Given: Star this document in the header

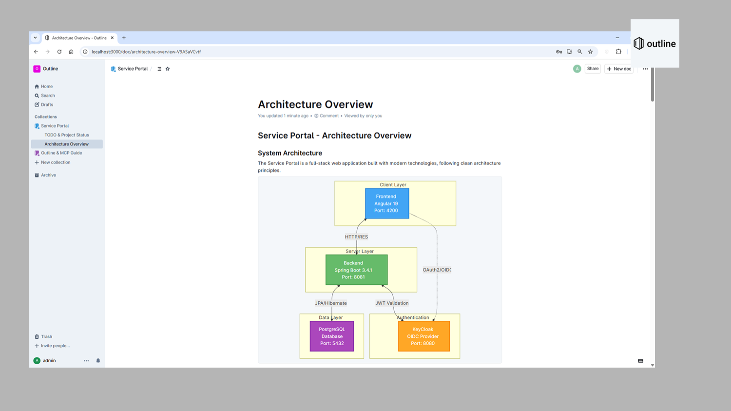Looking at the screenshot, I should point(168,69).
